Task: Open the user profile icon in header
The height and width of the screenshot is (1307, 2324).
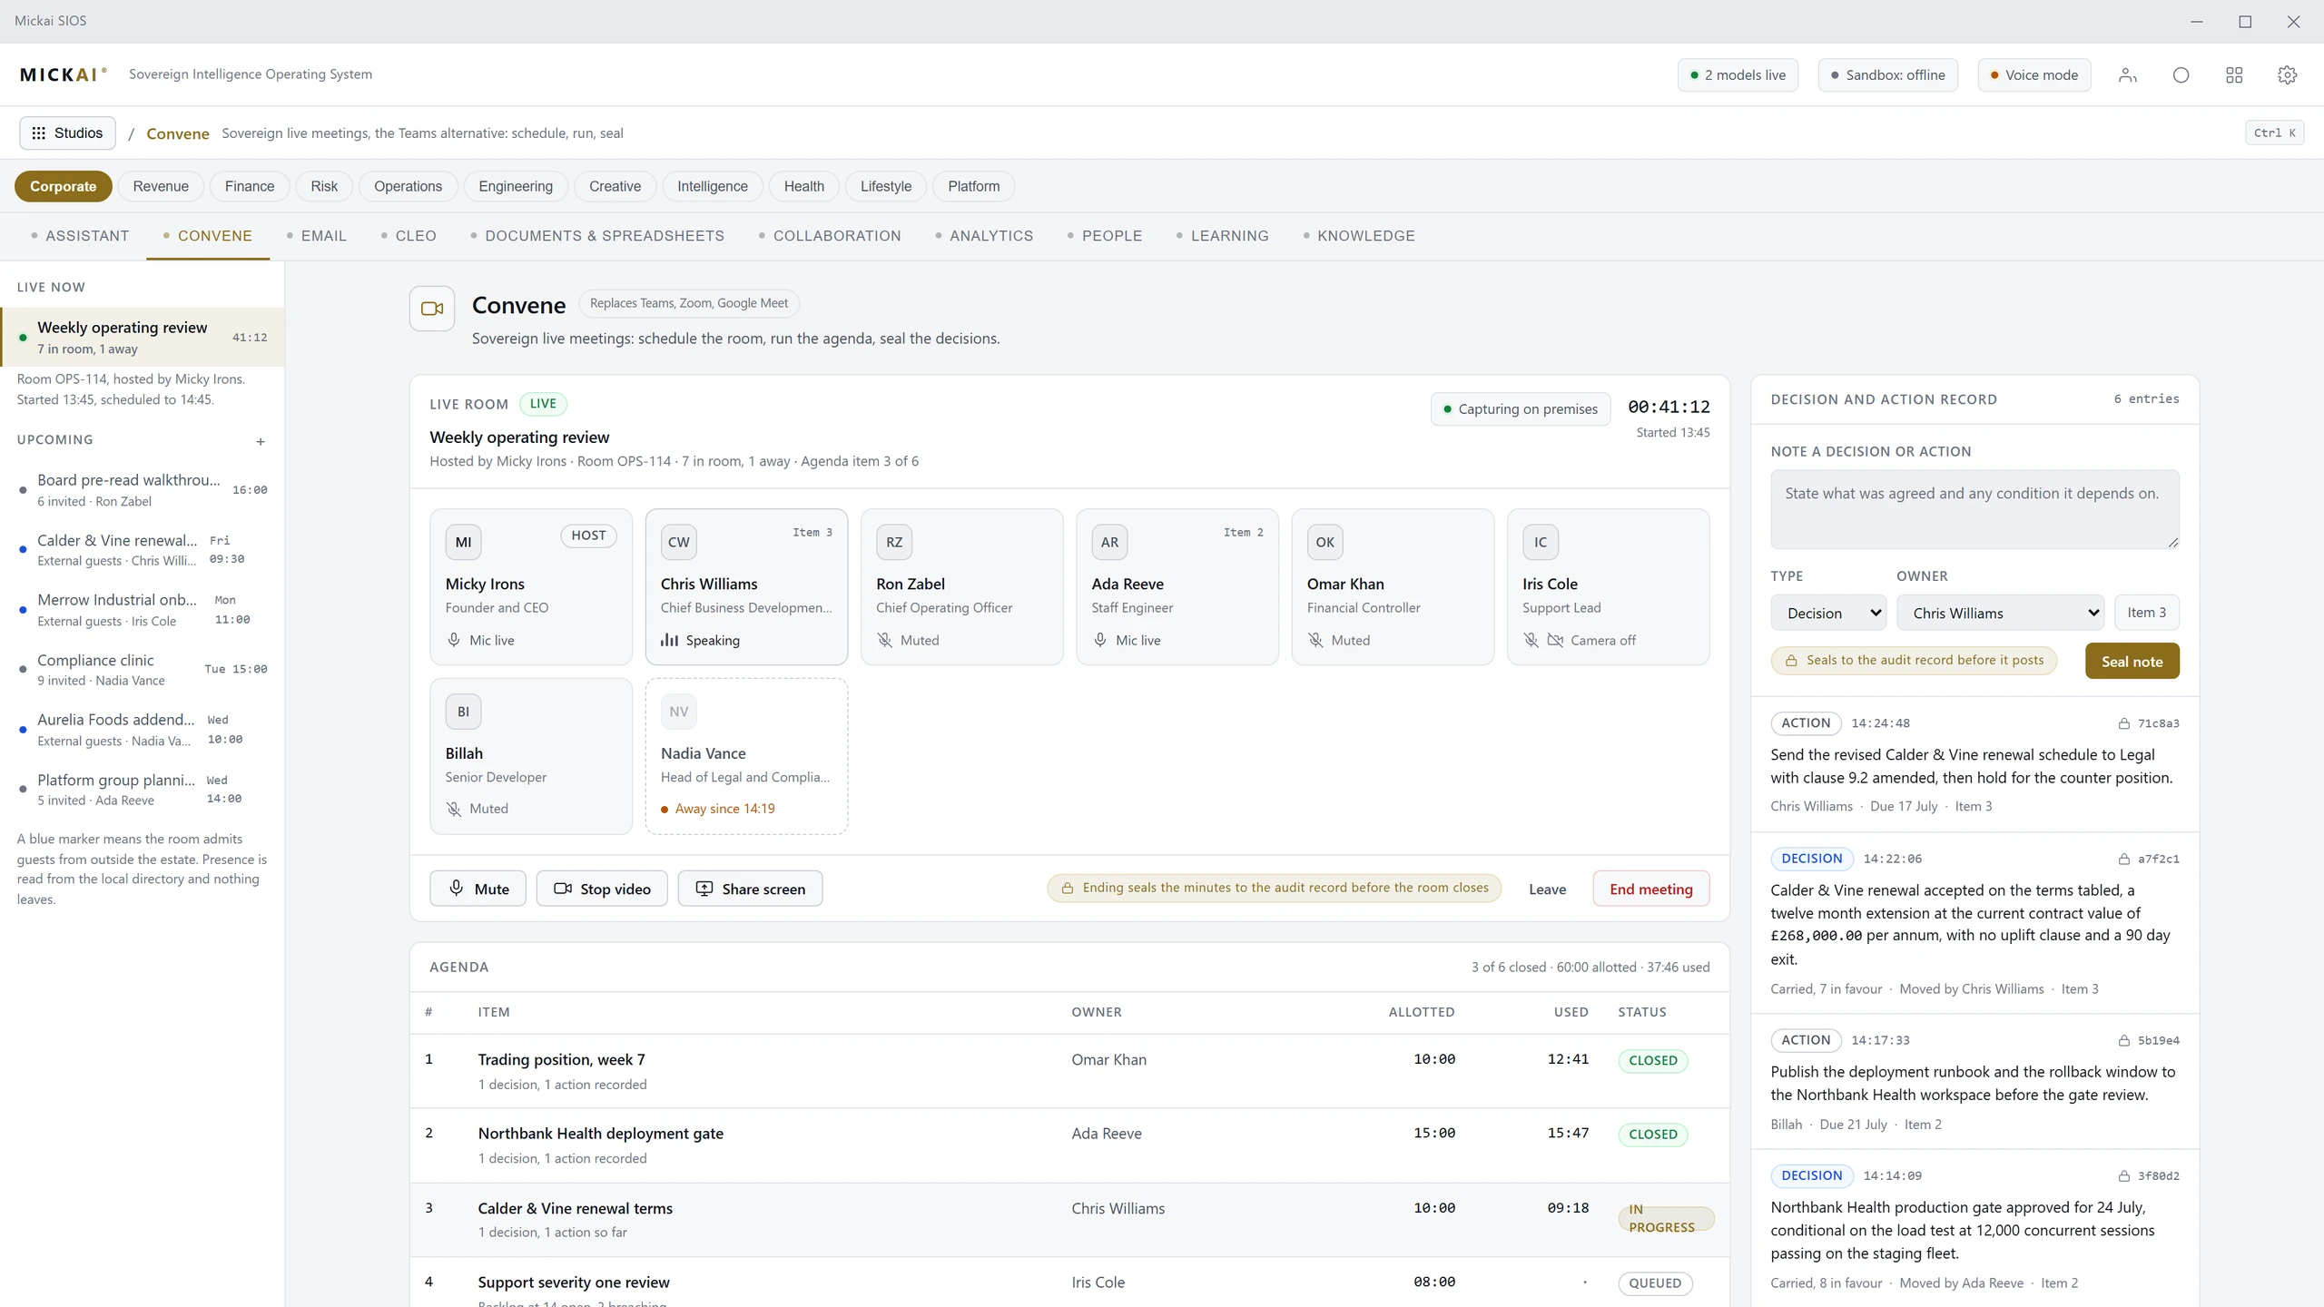Action: coord(2127,75)
